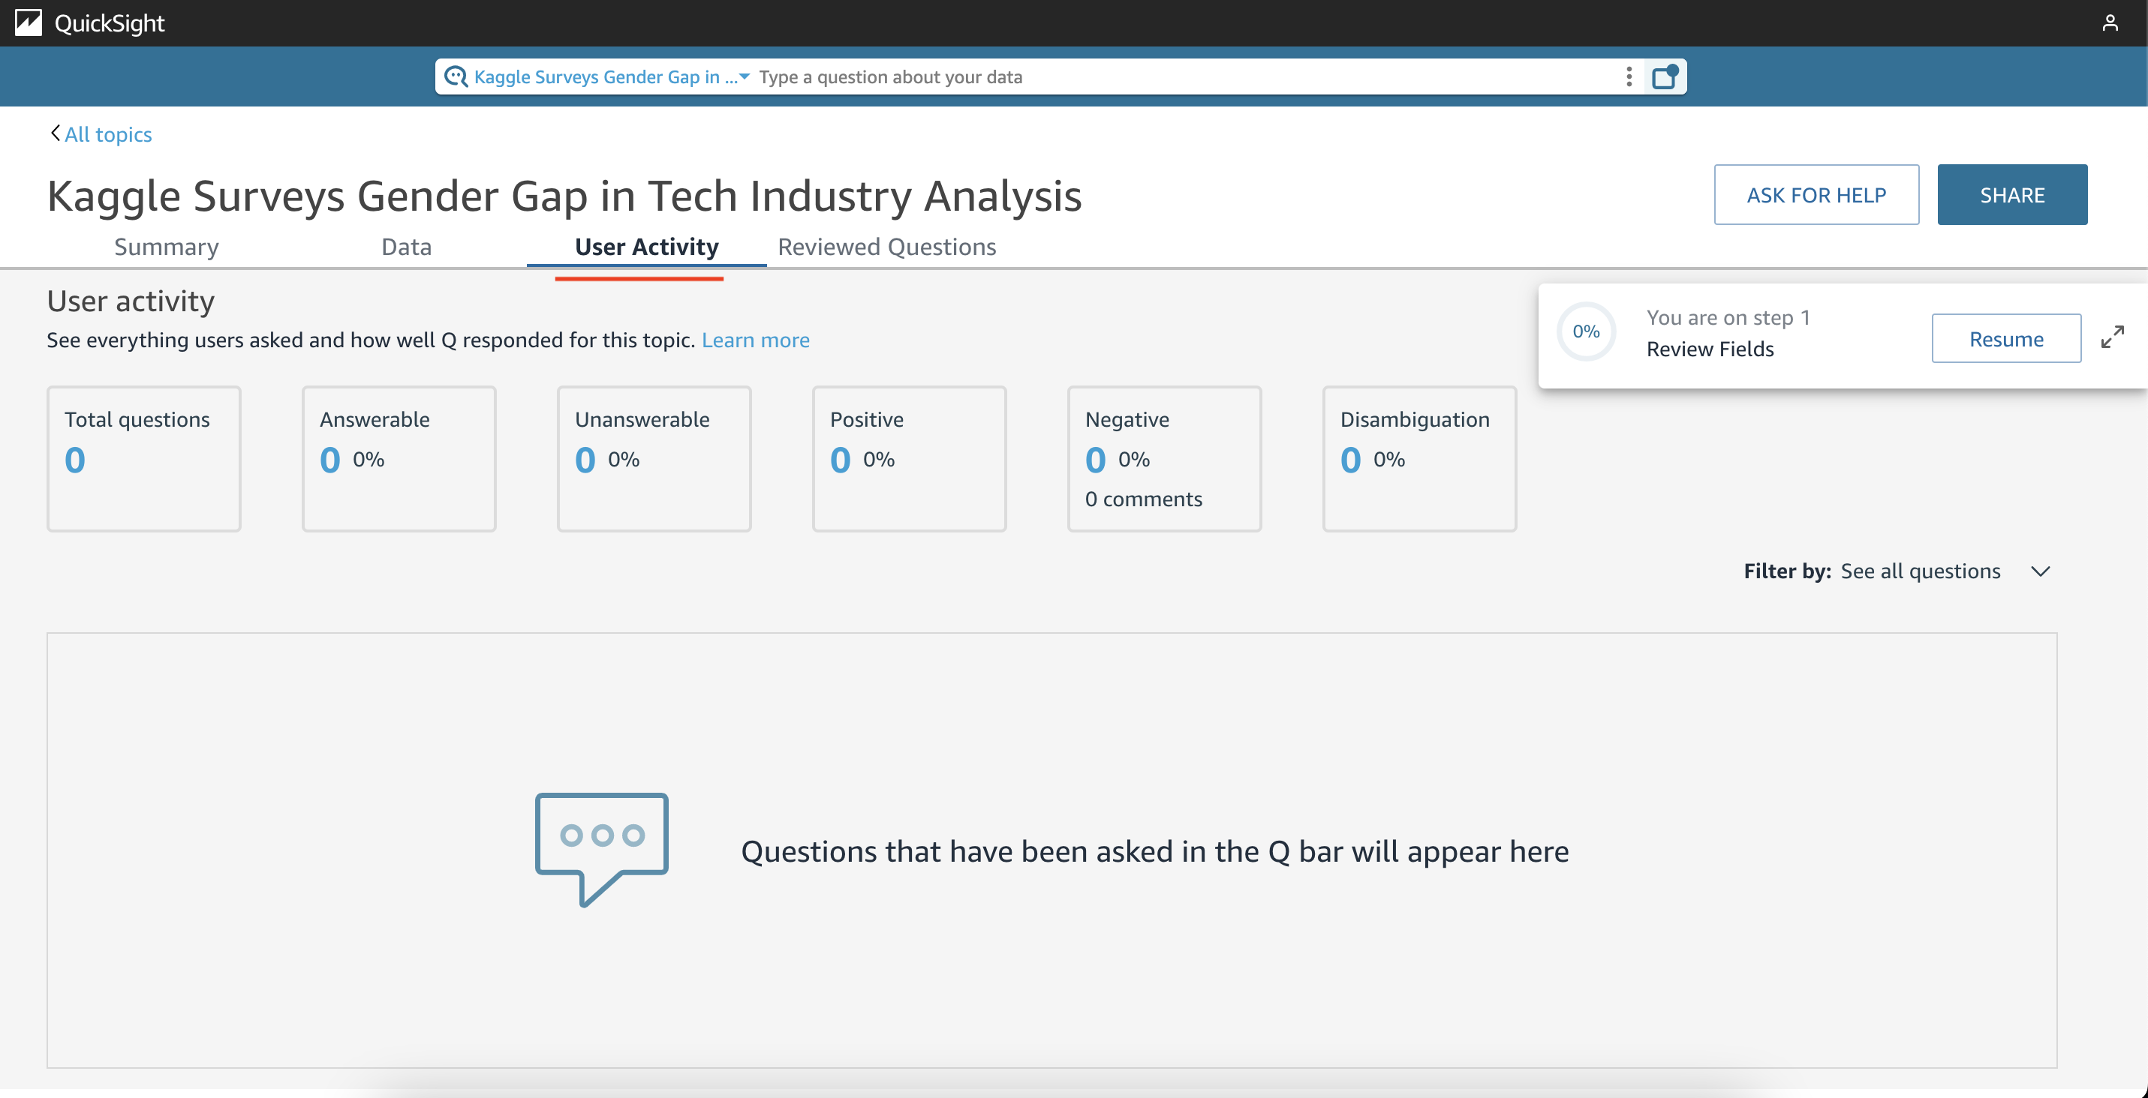Image resolution: width=2148 pixels, height=1098 pixels.
Task: Open the Learn more link
Action: 754,340
